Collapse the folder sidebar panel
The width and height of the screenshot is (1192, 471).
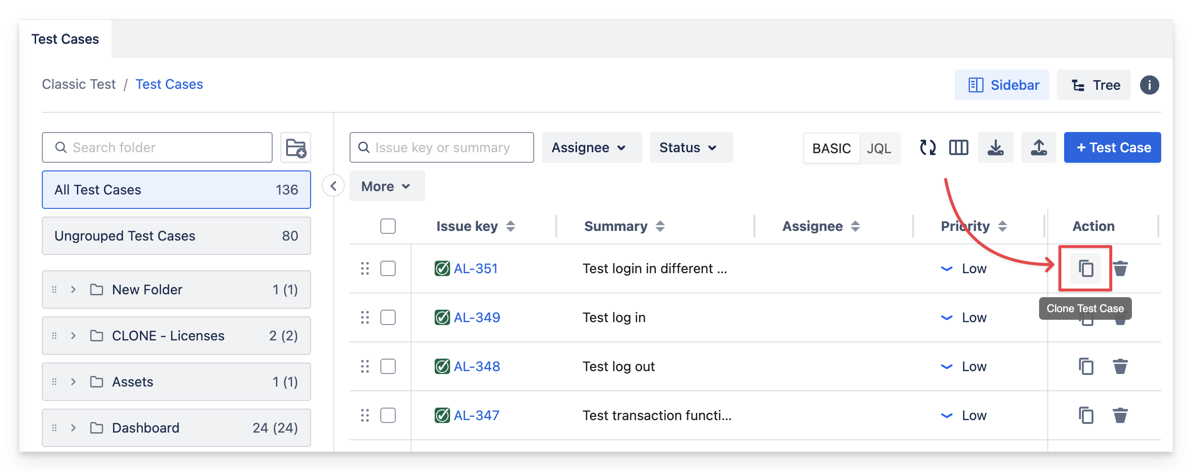[x=333, y=186]
